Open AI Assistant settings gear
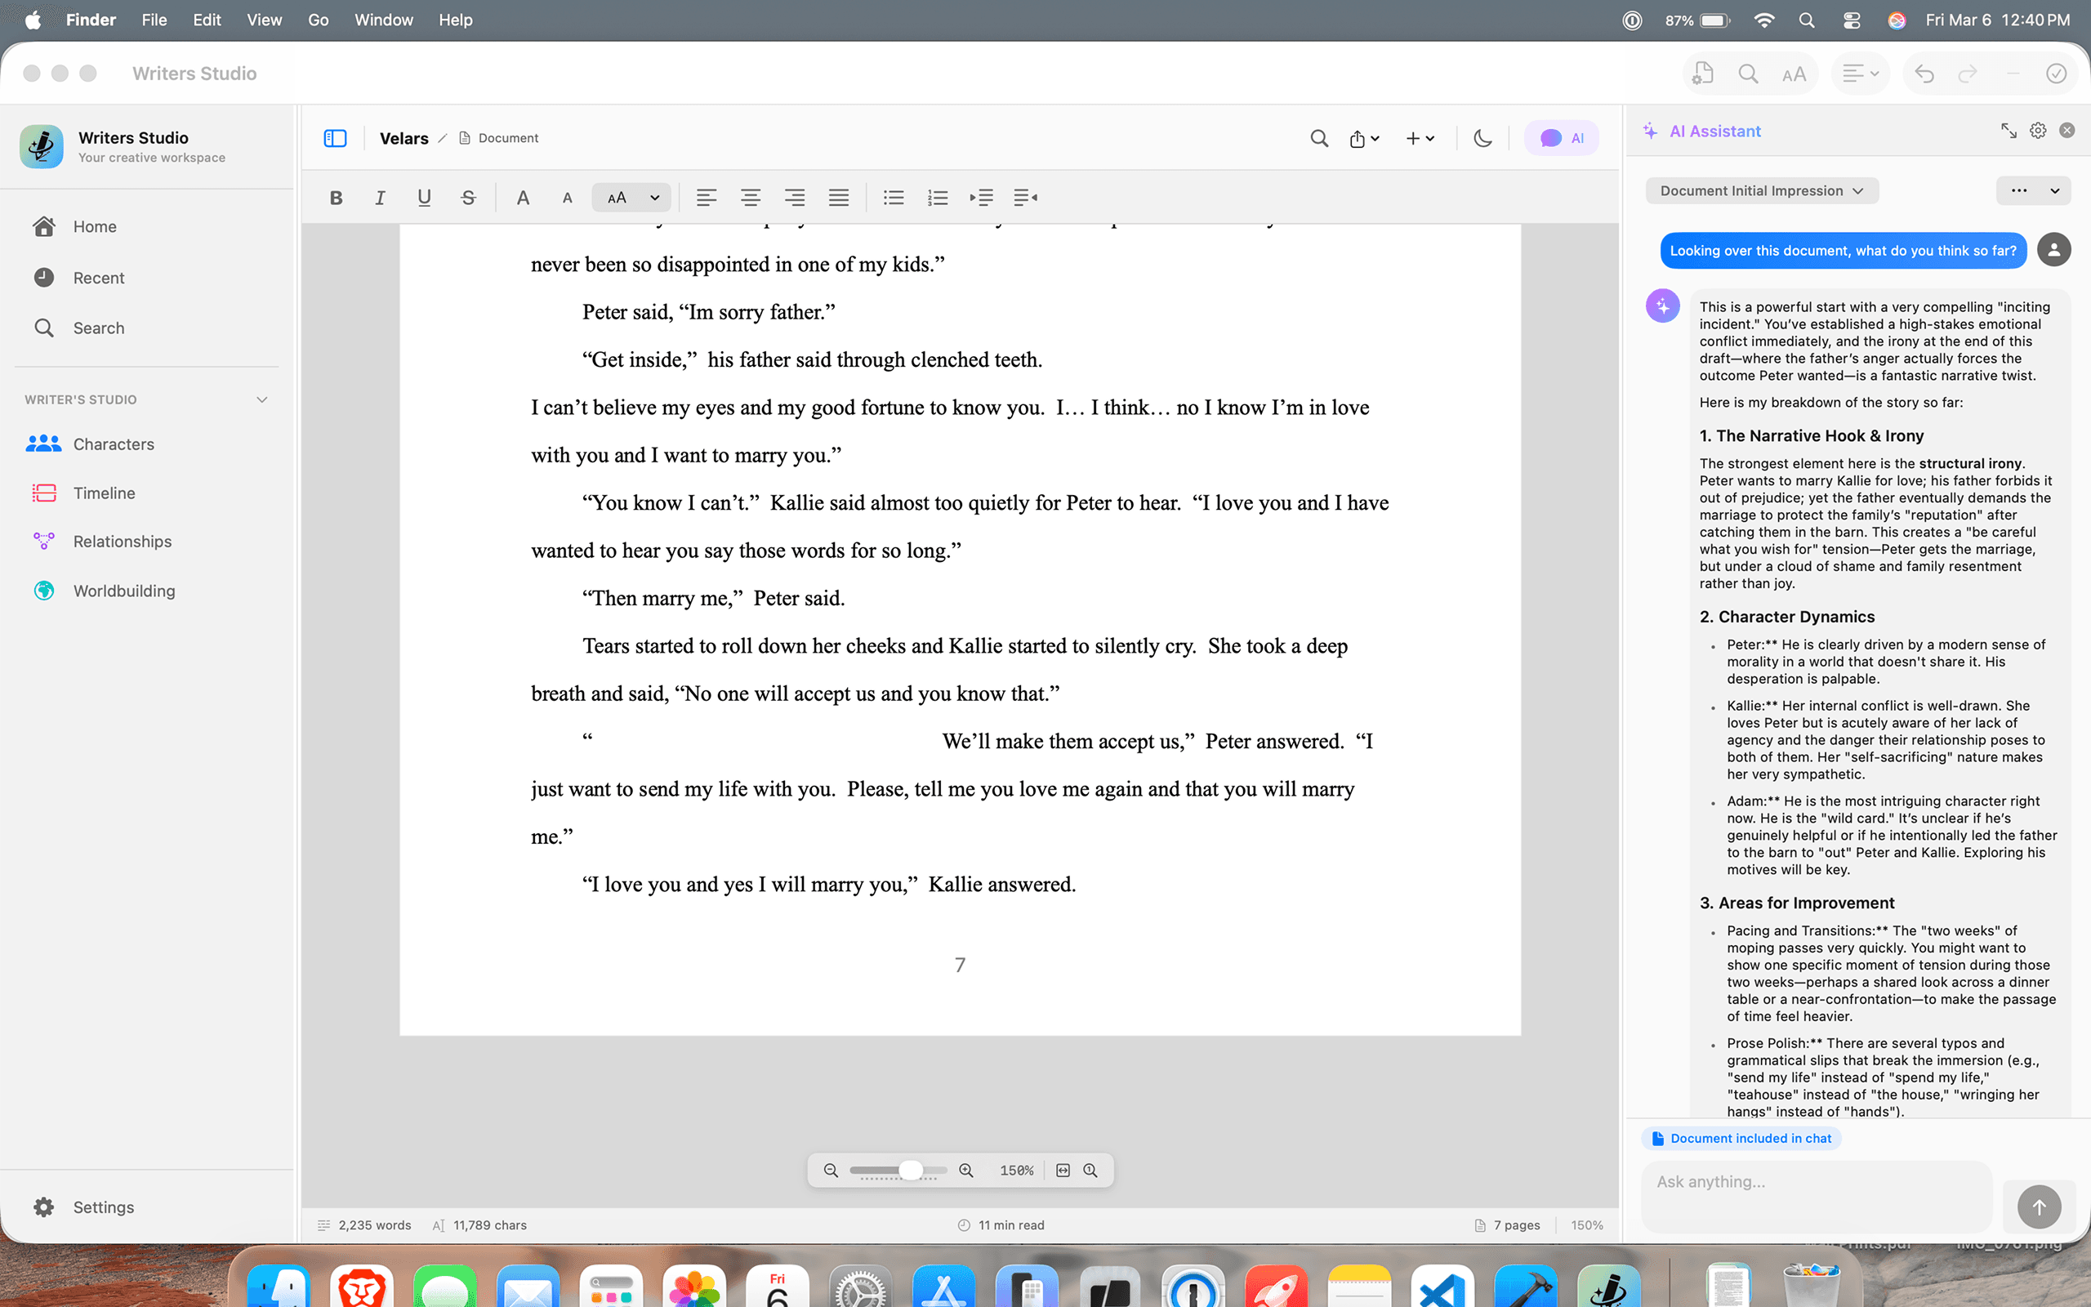The height and width of the screenshot is (1307, 2091). pos(2037,131)
